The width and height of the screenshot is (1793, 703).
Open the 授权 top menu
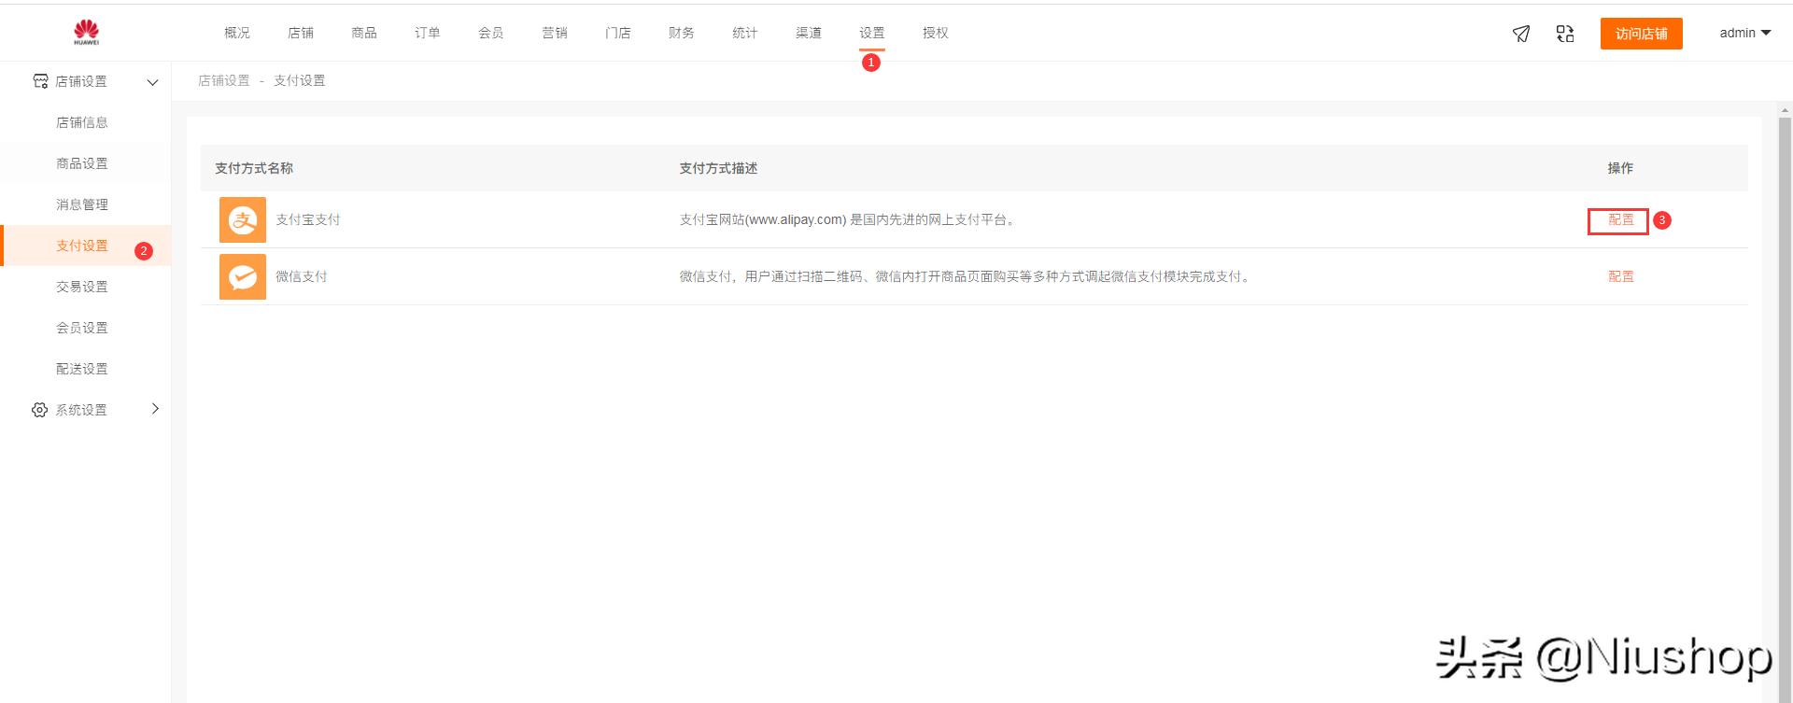click(x=936, y=33)
